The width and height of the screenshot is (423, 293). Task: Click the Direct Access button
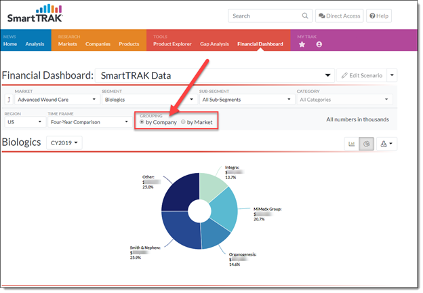[x=340, y=16]
